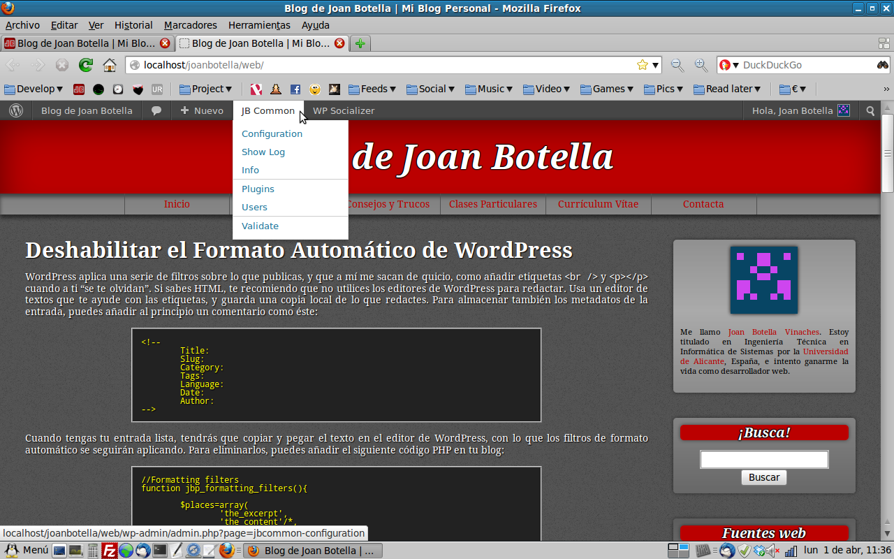
Task: Expand the Feeds bookmarks folder
Action: tap(372, 89)
